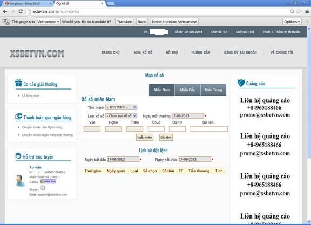Close the translate bar
This screenshot has height=225, width=311.
(x=307, y=21)
